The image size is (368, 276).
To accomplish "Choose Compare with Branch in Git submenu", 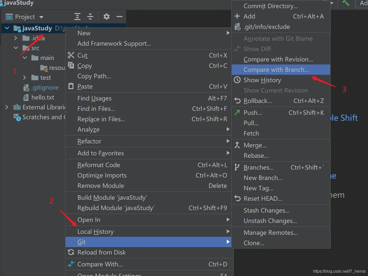I will [x=281, y=70].
